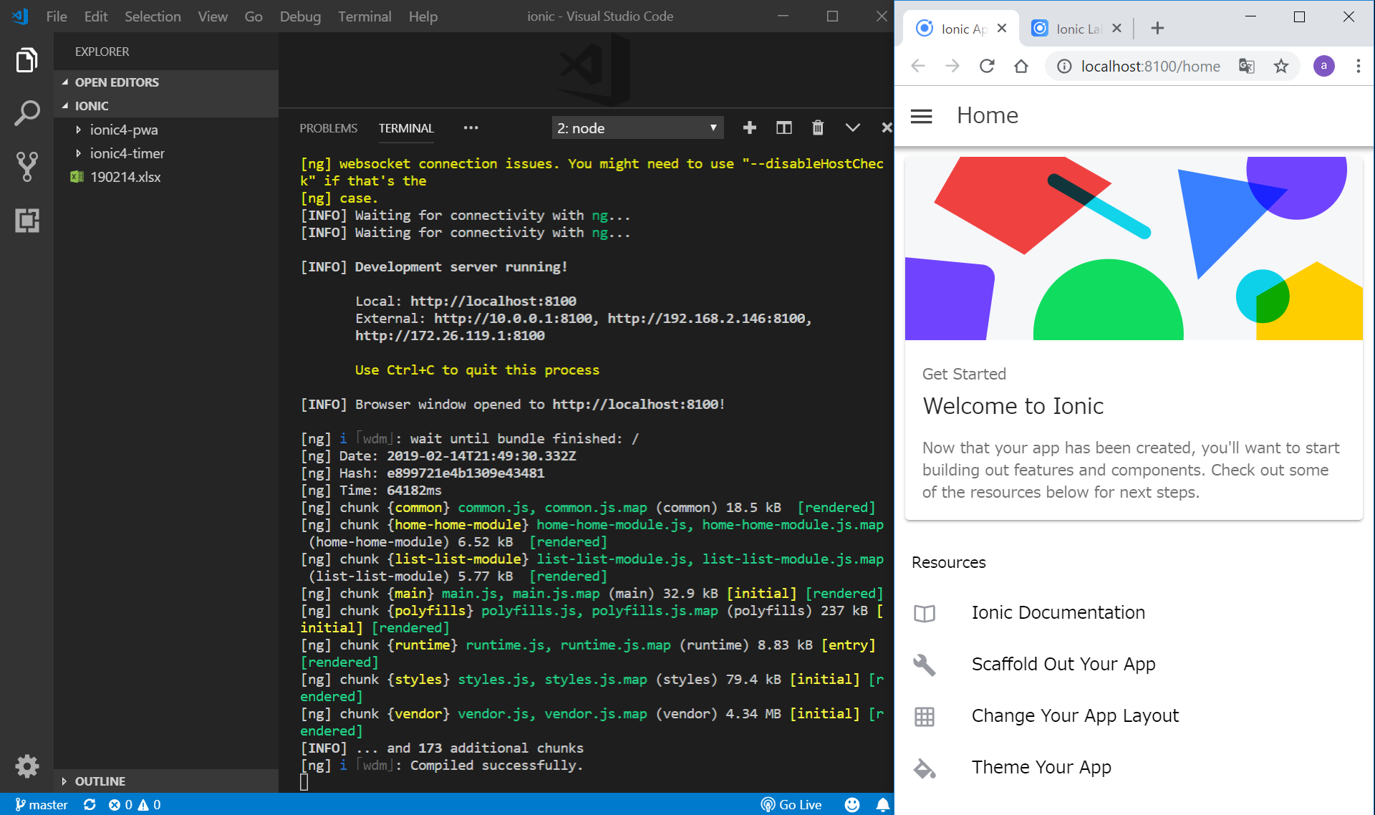The height and width of the screenshot is (815, 1375).
Task: Synchronize changes in status bar
Action: point(90,804)
